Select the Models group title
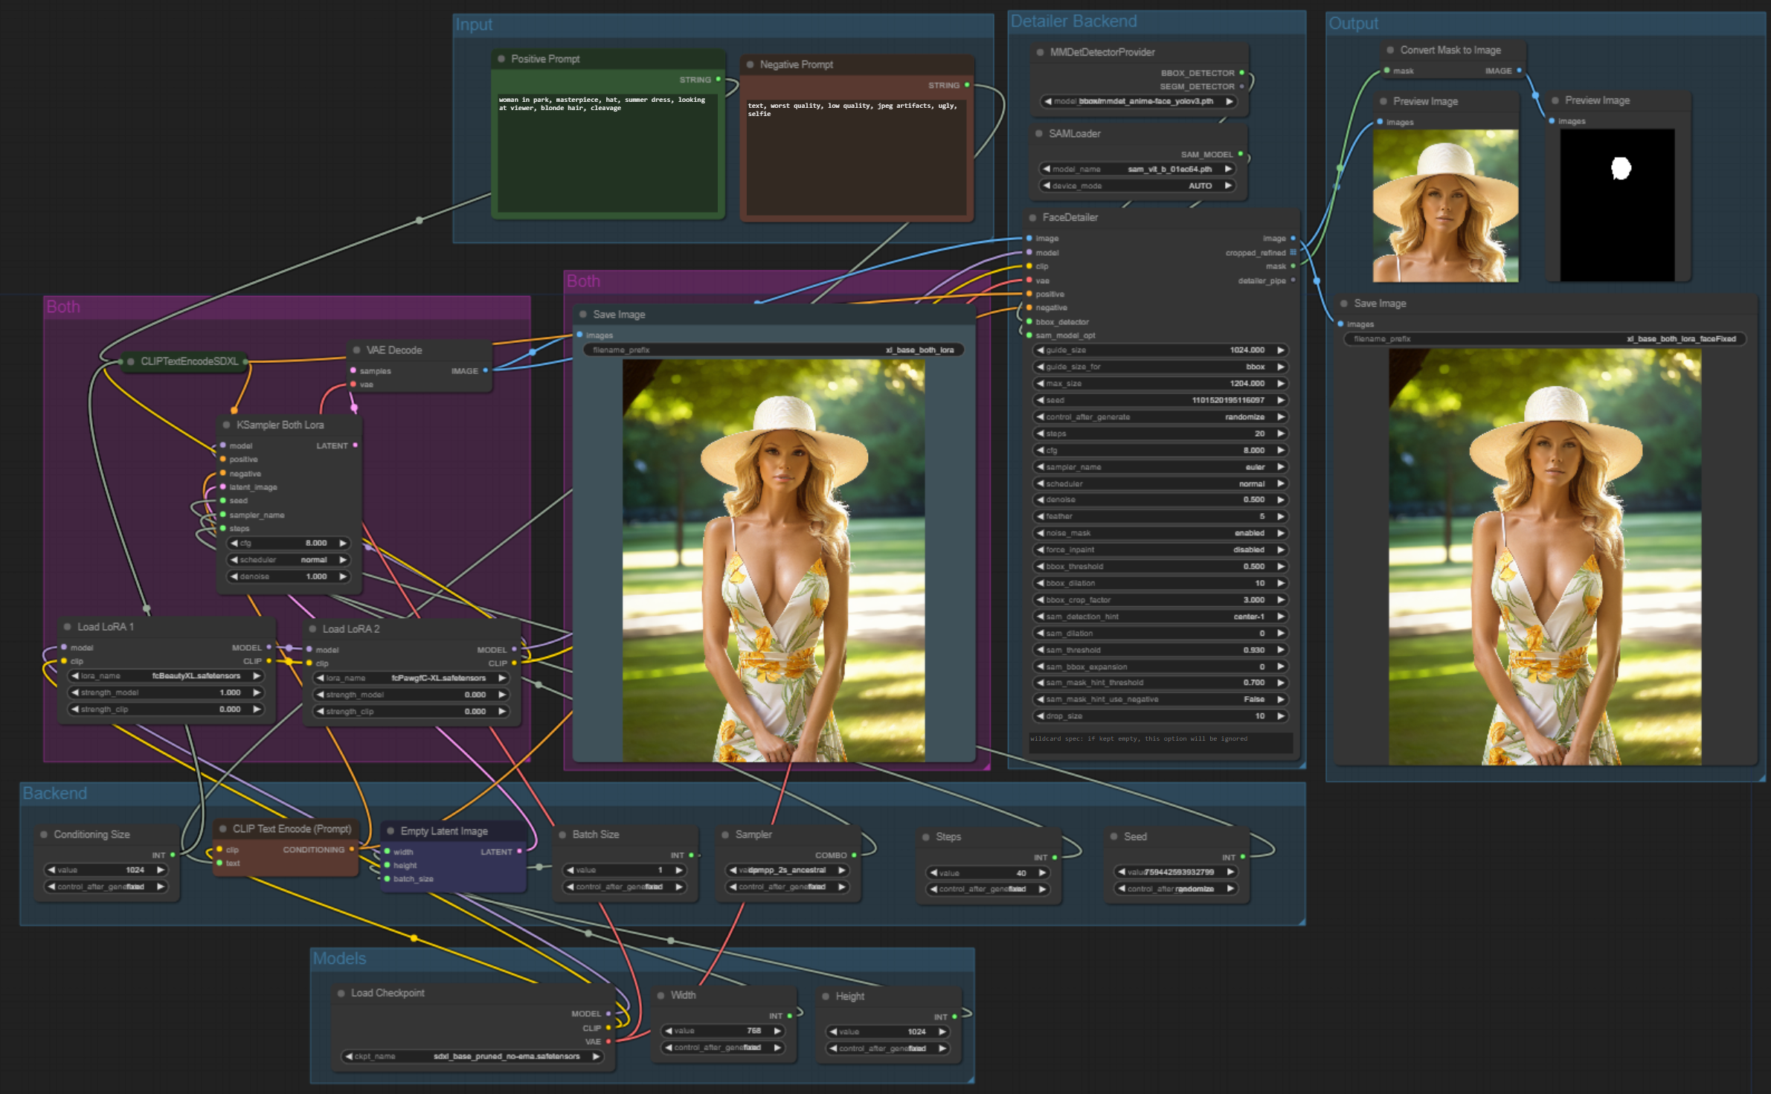The width and height of the screenshot is (1771, 1094). (339, 959)
